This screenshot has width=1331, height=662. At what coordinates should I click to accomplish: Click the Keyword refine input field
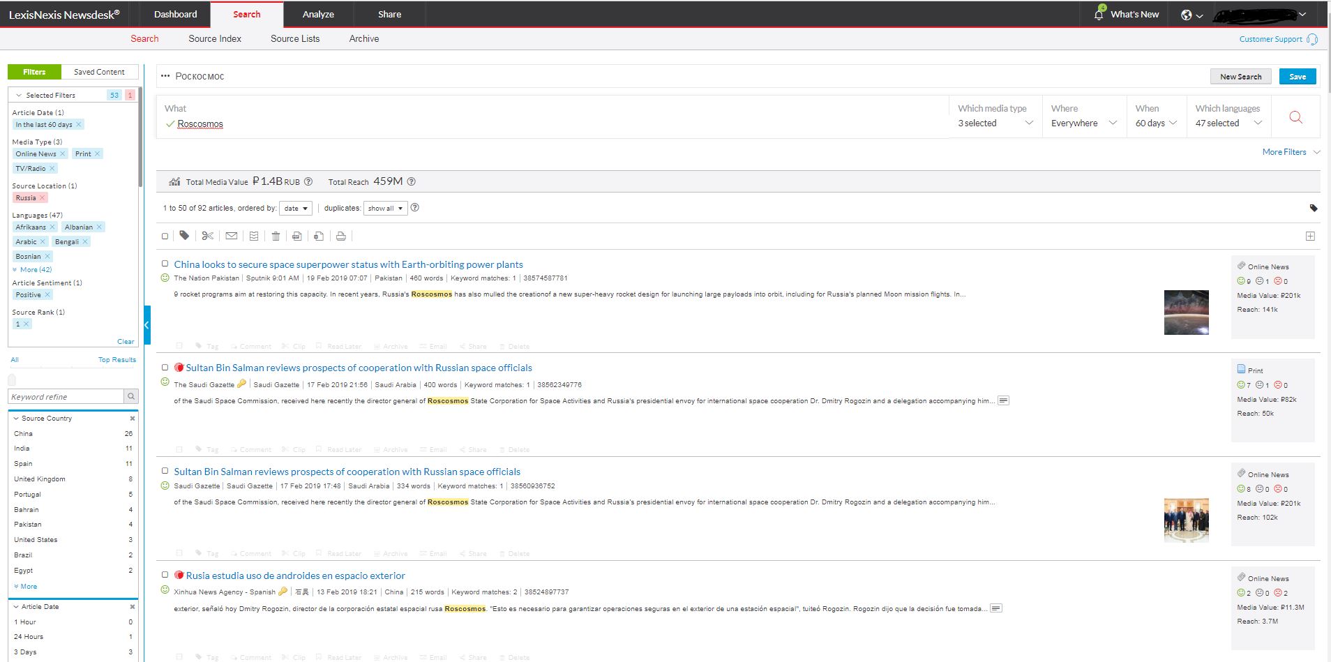click(x=66, y=397)
